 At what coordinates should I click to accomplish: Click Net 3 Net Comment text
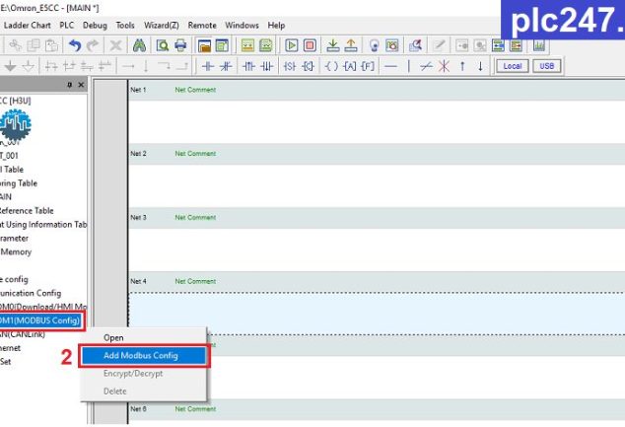195,217
